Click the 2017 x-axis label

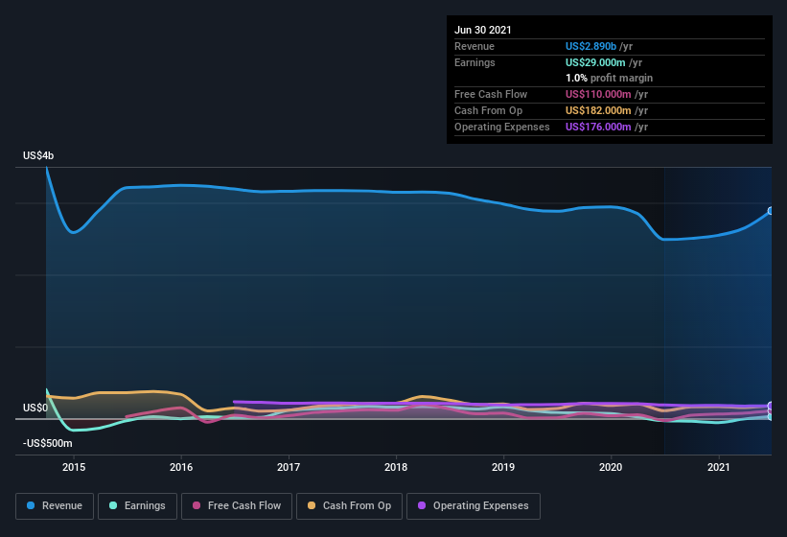(x=289, y=467)
